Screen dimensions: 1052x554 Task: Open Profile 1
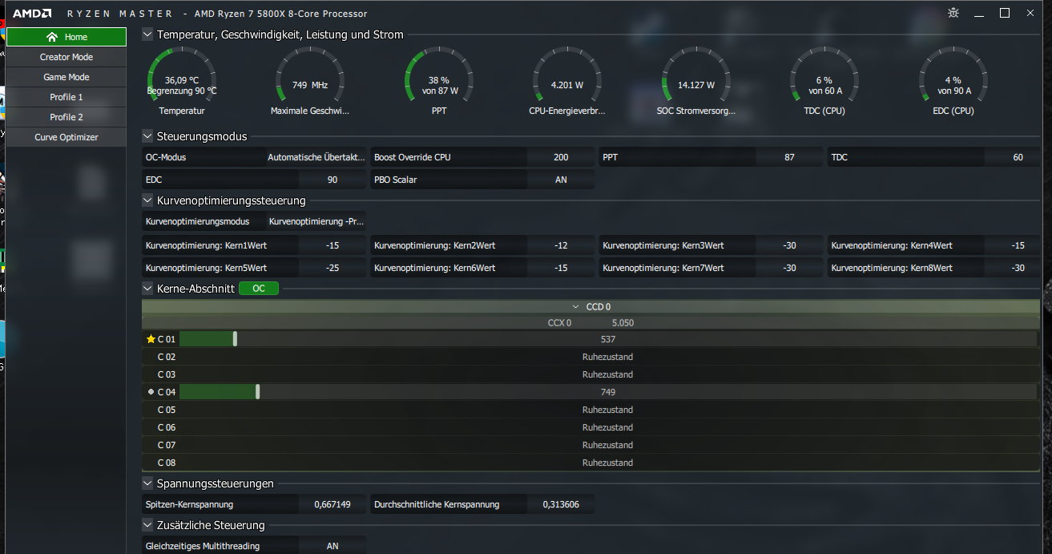tap(67, 97)
